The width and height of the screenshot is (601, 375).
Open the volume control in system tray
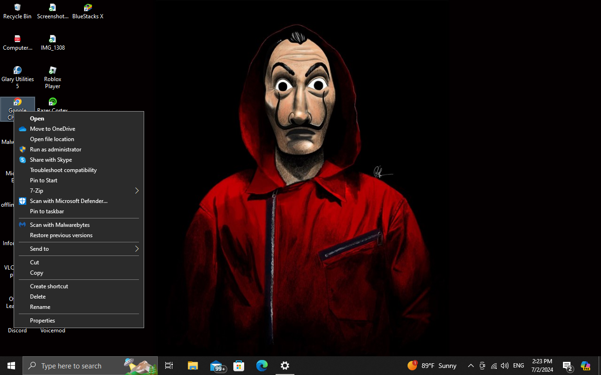(x=505, y=366)
